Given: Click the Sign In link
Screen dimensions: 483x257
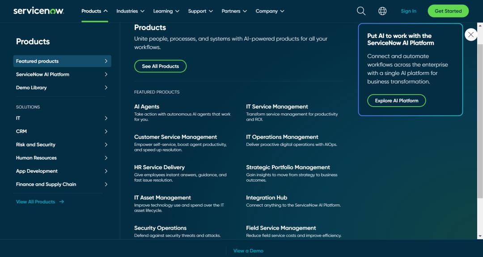Looking at the screenshot, I should tap(408, 11).
